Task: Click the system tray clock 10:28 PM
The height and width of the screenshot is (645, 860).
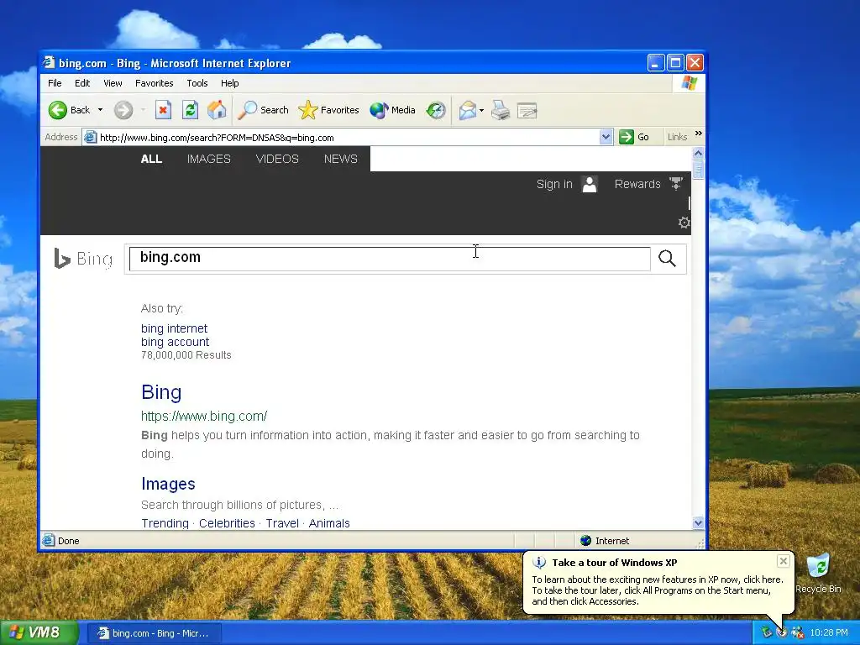Action: tap(829, 633)
